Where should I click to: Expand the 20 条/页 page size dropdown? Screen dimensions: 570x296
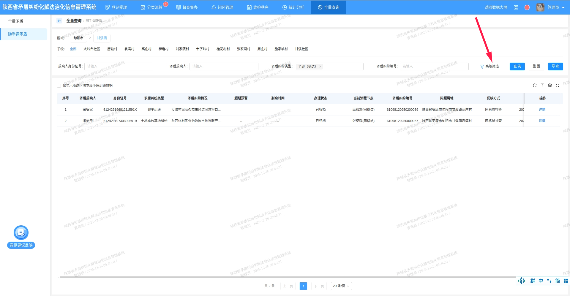[x=341, y=286]
